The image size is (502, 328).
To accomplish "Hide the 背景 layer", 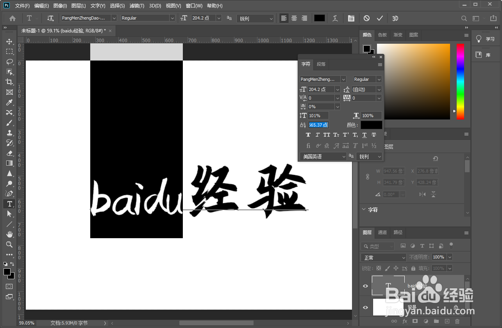I will point(365,307).
